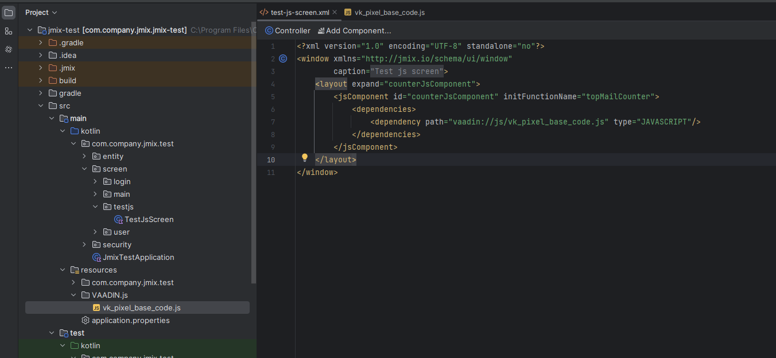776x358 pixels.
Task: Click the controller gutter icon on line 2
Action: 282,59
